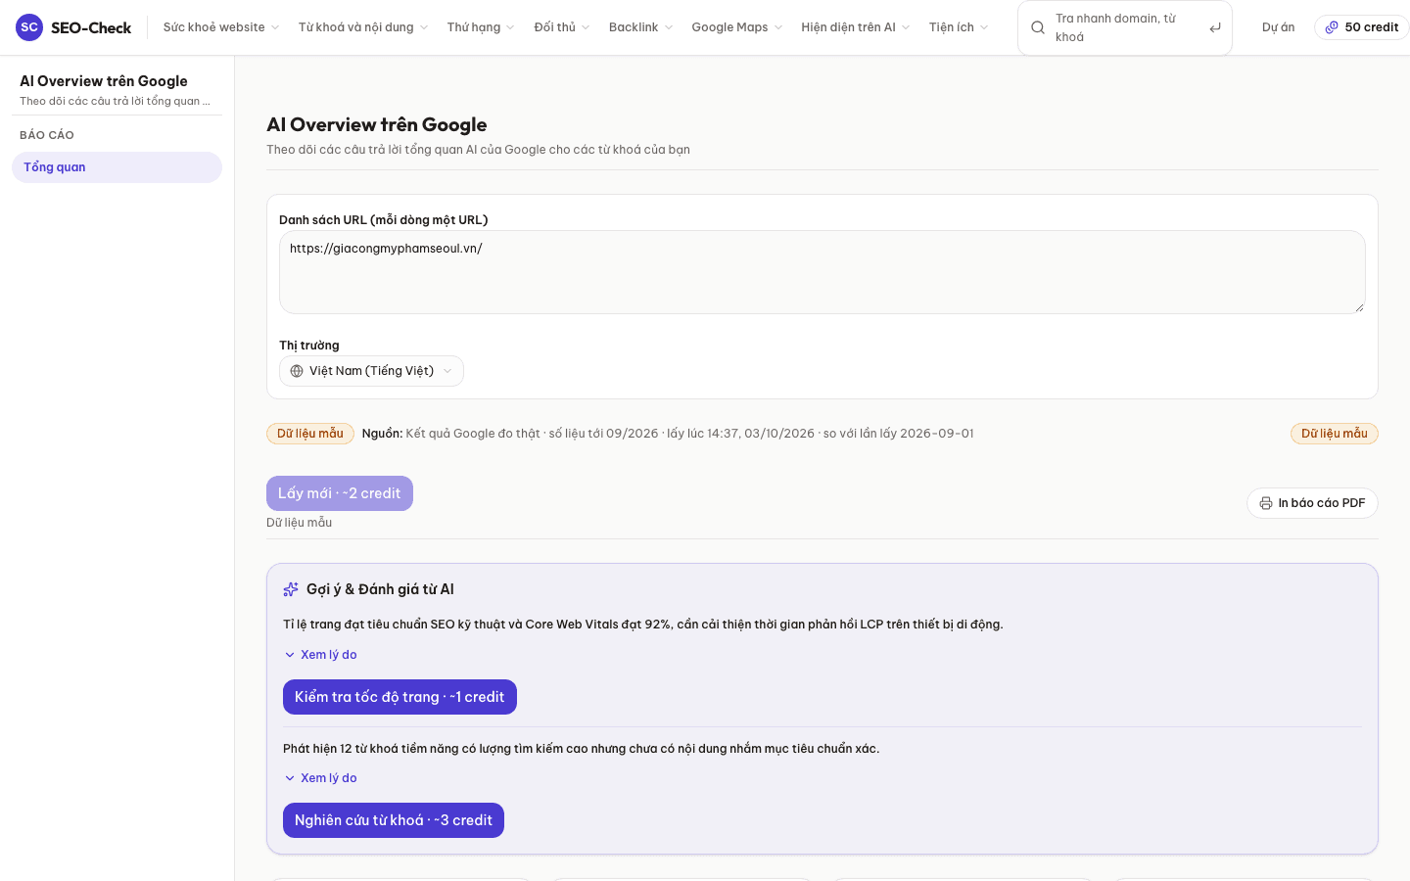This screenshot has width=1410, height=881.
Task: Click Kiểm tra tốc độ trang button
Action: [x=399, y=697]
